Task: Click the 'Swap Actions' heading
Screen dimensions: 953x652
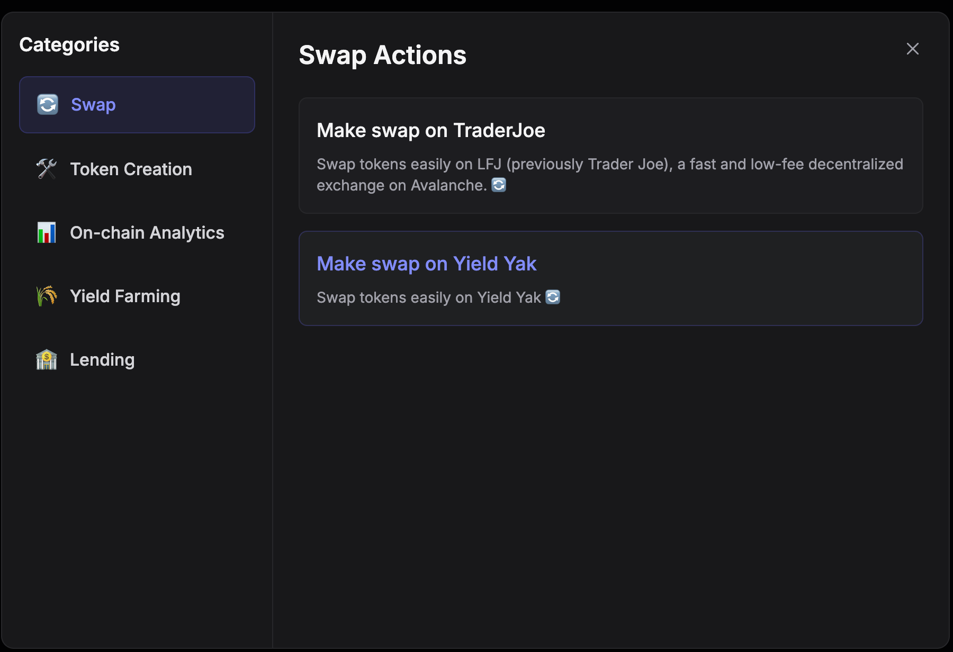Action: click(x=383, y=55)
